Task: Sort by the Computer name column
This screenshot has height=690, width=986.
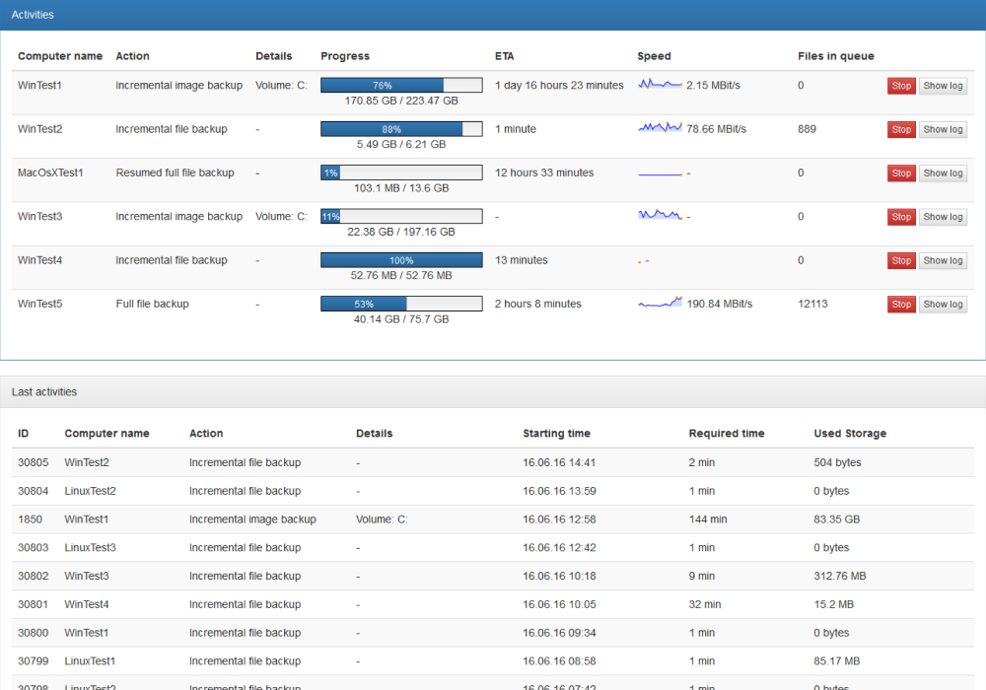Action: [x=60, y=56]
